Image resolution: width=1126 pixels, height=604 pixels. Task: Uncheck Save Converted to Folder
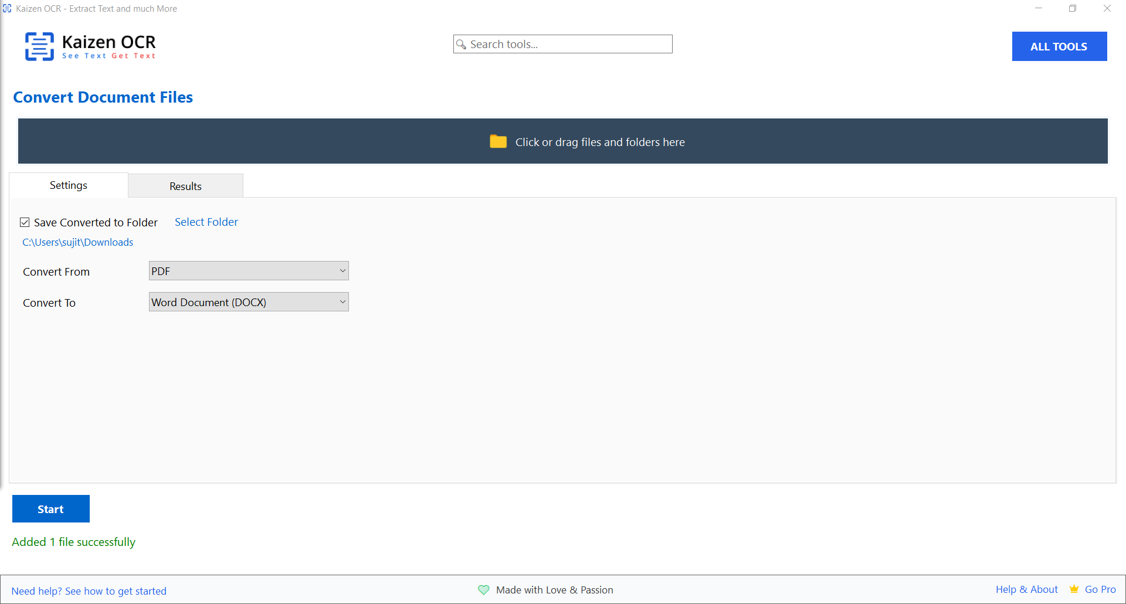coord(25,222)
